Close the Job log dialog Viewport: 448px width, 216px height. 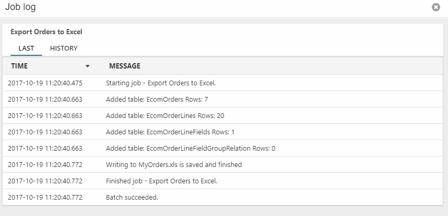pos(436,7)
